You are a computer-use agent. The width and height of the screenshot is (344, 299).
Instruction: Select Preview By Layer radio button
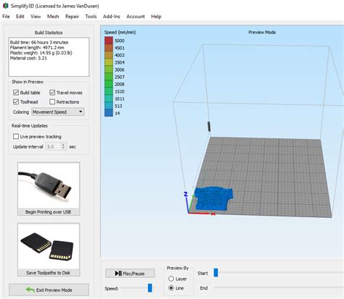click(171, 279)
